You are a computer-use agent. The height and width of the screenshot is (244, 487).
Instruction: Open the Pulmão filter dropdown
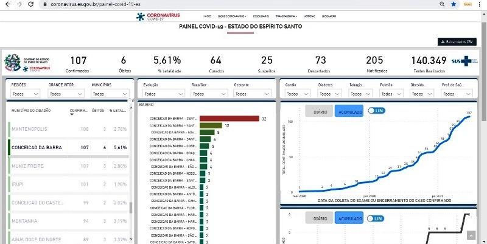(391, 94)
